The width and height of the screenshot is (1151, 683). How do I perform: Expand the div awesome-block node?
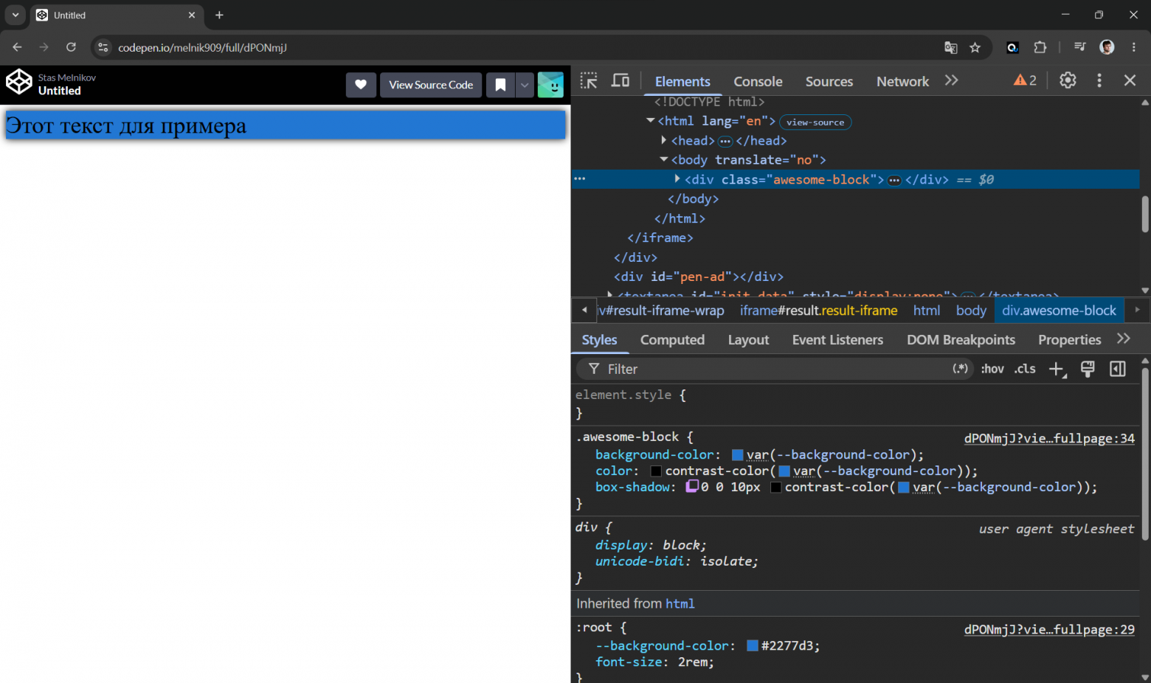[x=677, y=179]
